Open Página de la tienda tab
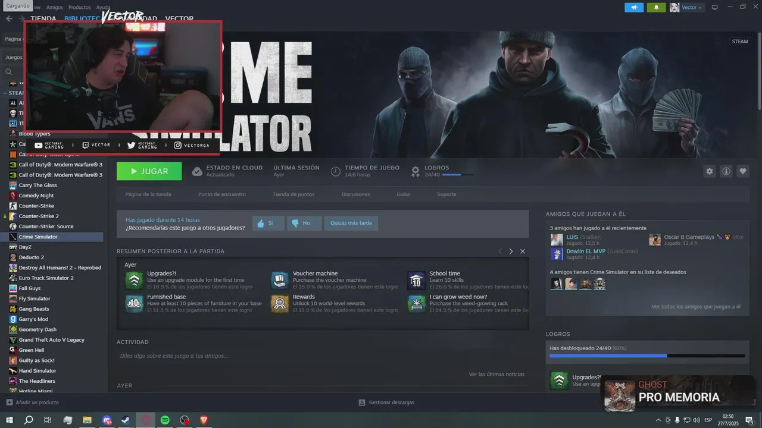762x428 pixels. pyautogui.click(x=148, y=194)
